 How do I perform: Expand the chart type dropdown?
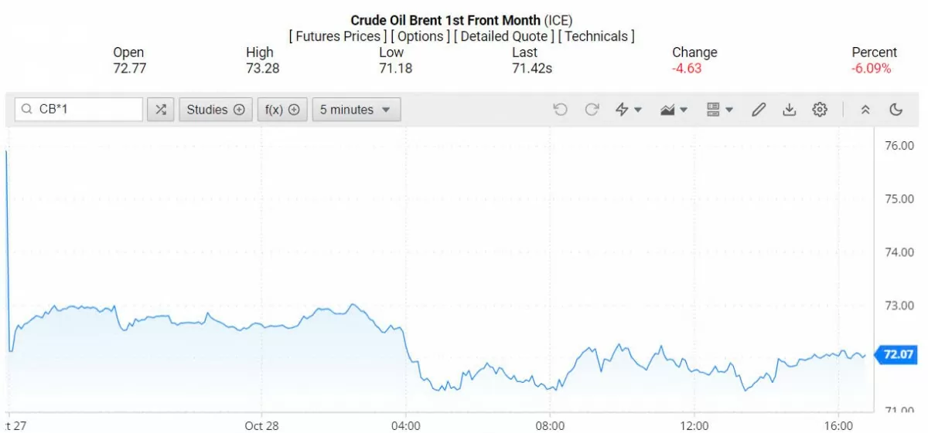(x=674, y=110)
